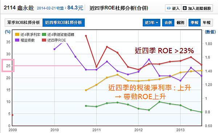218x133 pixels.
Task: Click the 近四季ROE杜邦分析(合併) page title
Action: pyautogui.click(x=119, y=8)
